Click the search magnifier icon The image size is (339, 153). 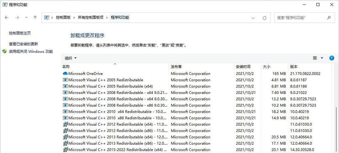pos(329,17)
